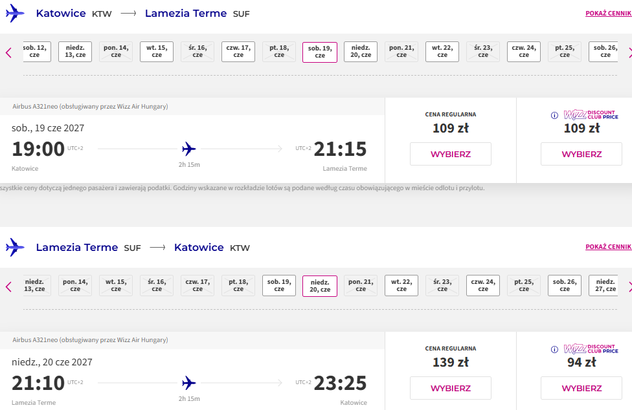Click the next dates arrow for the Lamezia Terme return flight
This screenshot has width=632, height=410.
point(629,286)
